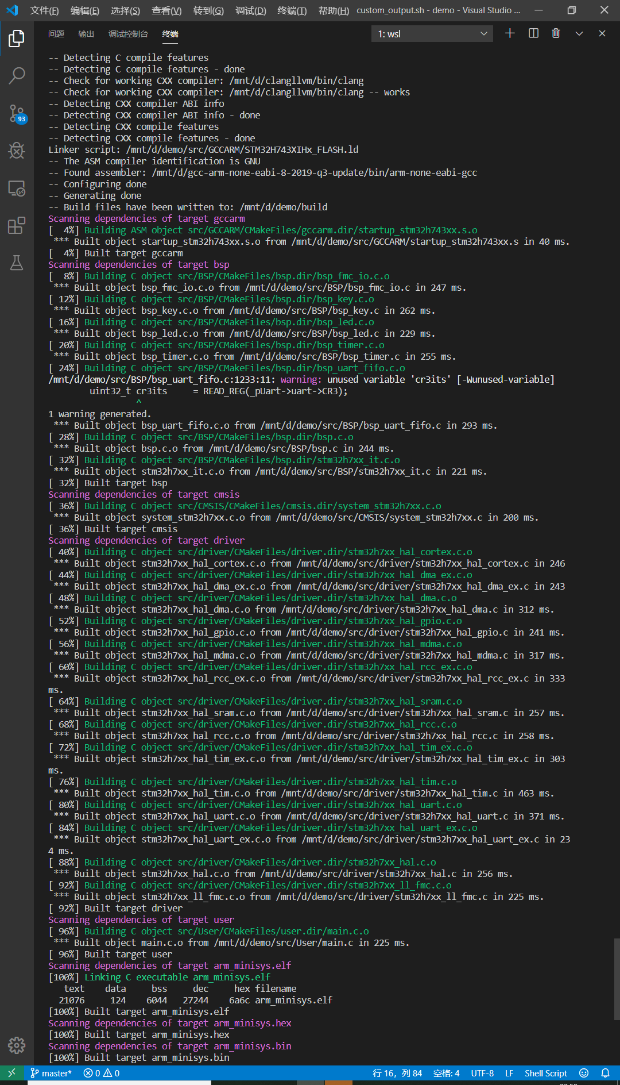
Task: Kill terminal using trash icon
Action: 556,33
